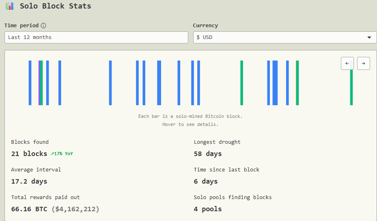Click the 17.2 days Average interval value
This screenshot has height=221, width=377.
pyautogui.click(x=29, y=181)
